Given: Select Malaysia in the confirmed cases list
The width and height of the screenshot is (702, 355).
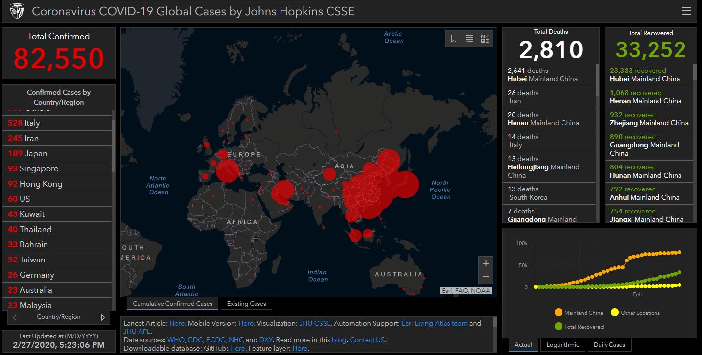Looking at the screenshot, I should 57,304.
